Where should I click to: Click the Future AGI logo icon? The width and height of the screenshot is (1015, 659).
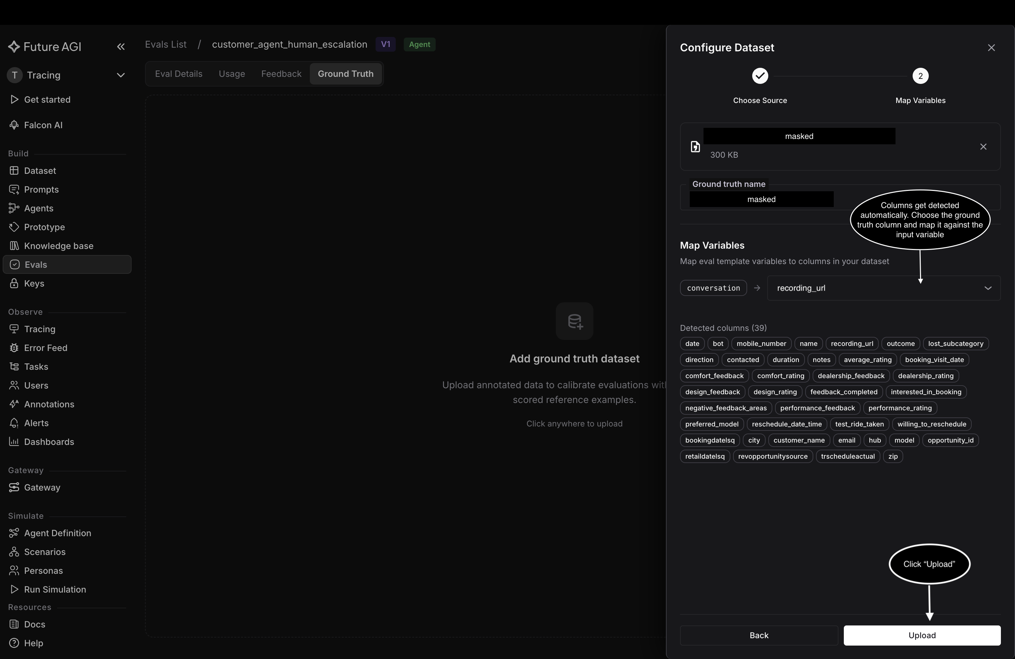pyautogui.click(x=14, y=47)
